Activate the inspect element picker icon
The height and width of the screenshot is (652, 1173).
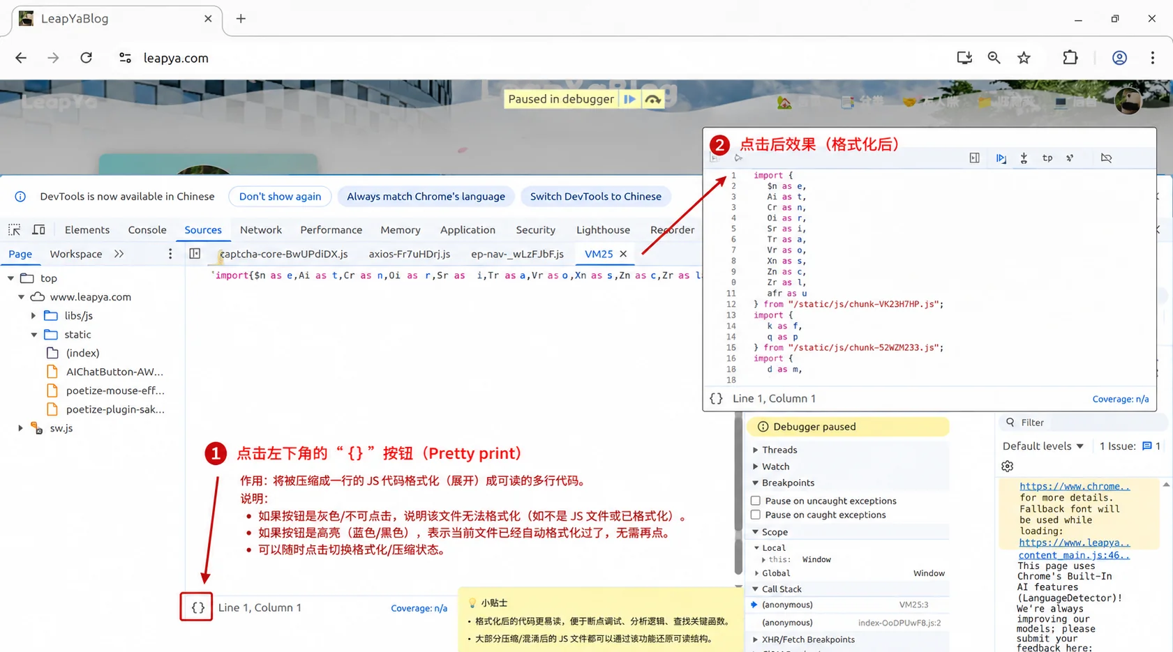14,229
